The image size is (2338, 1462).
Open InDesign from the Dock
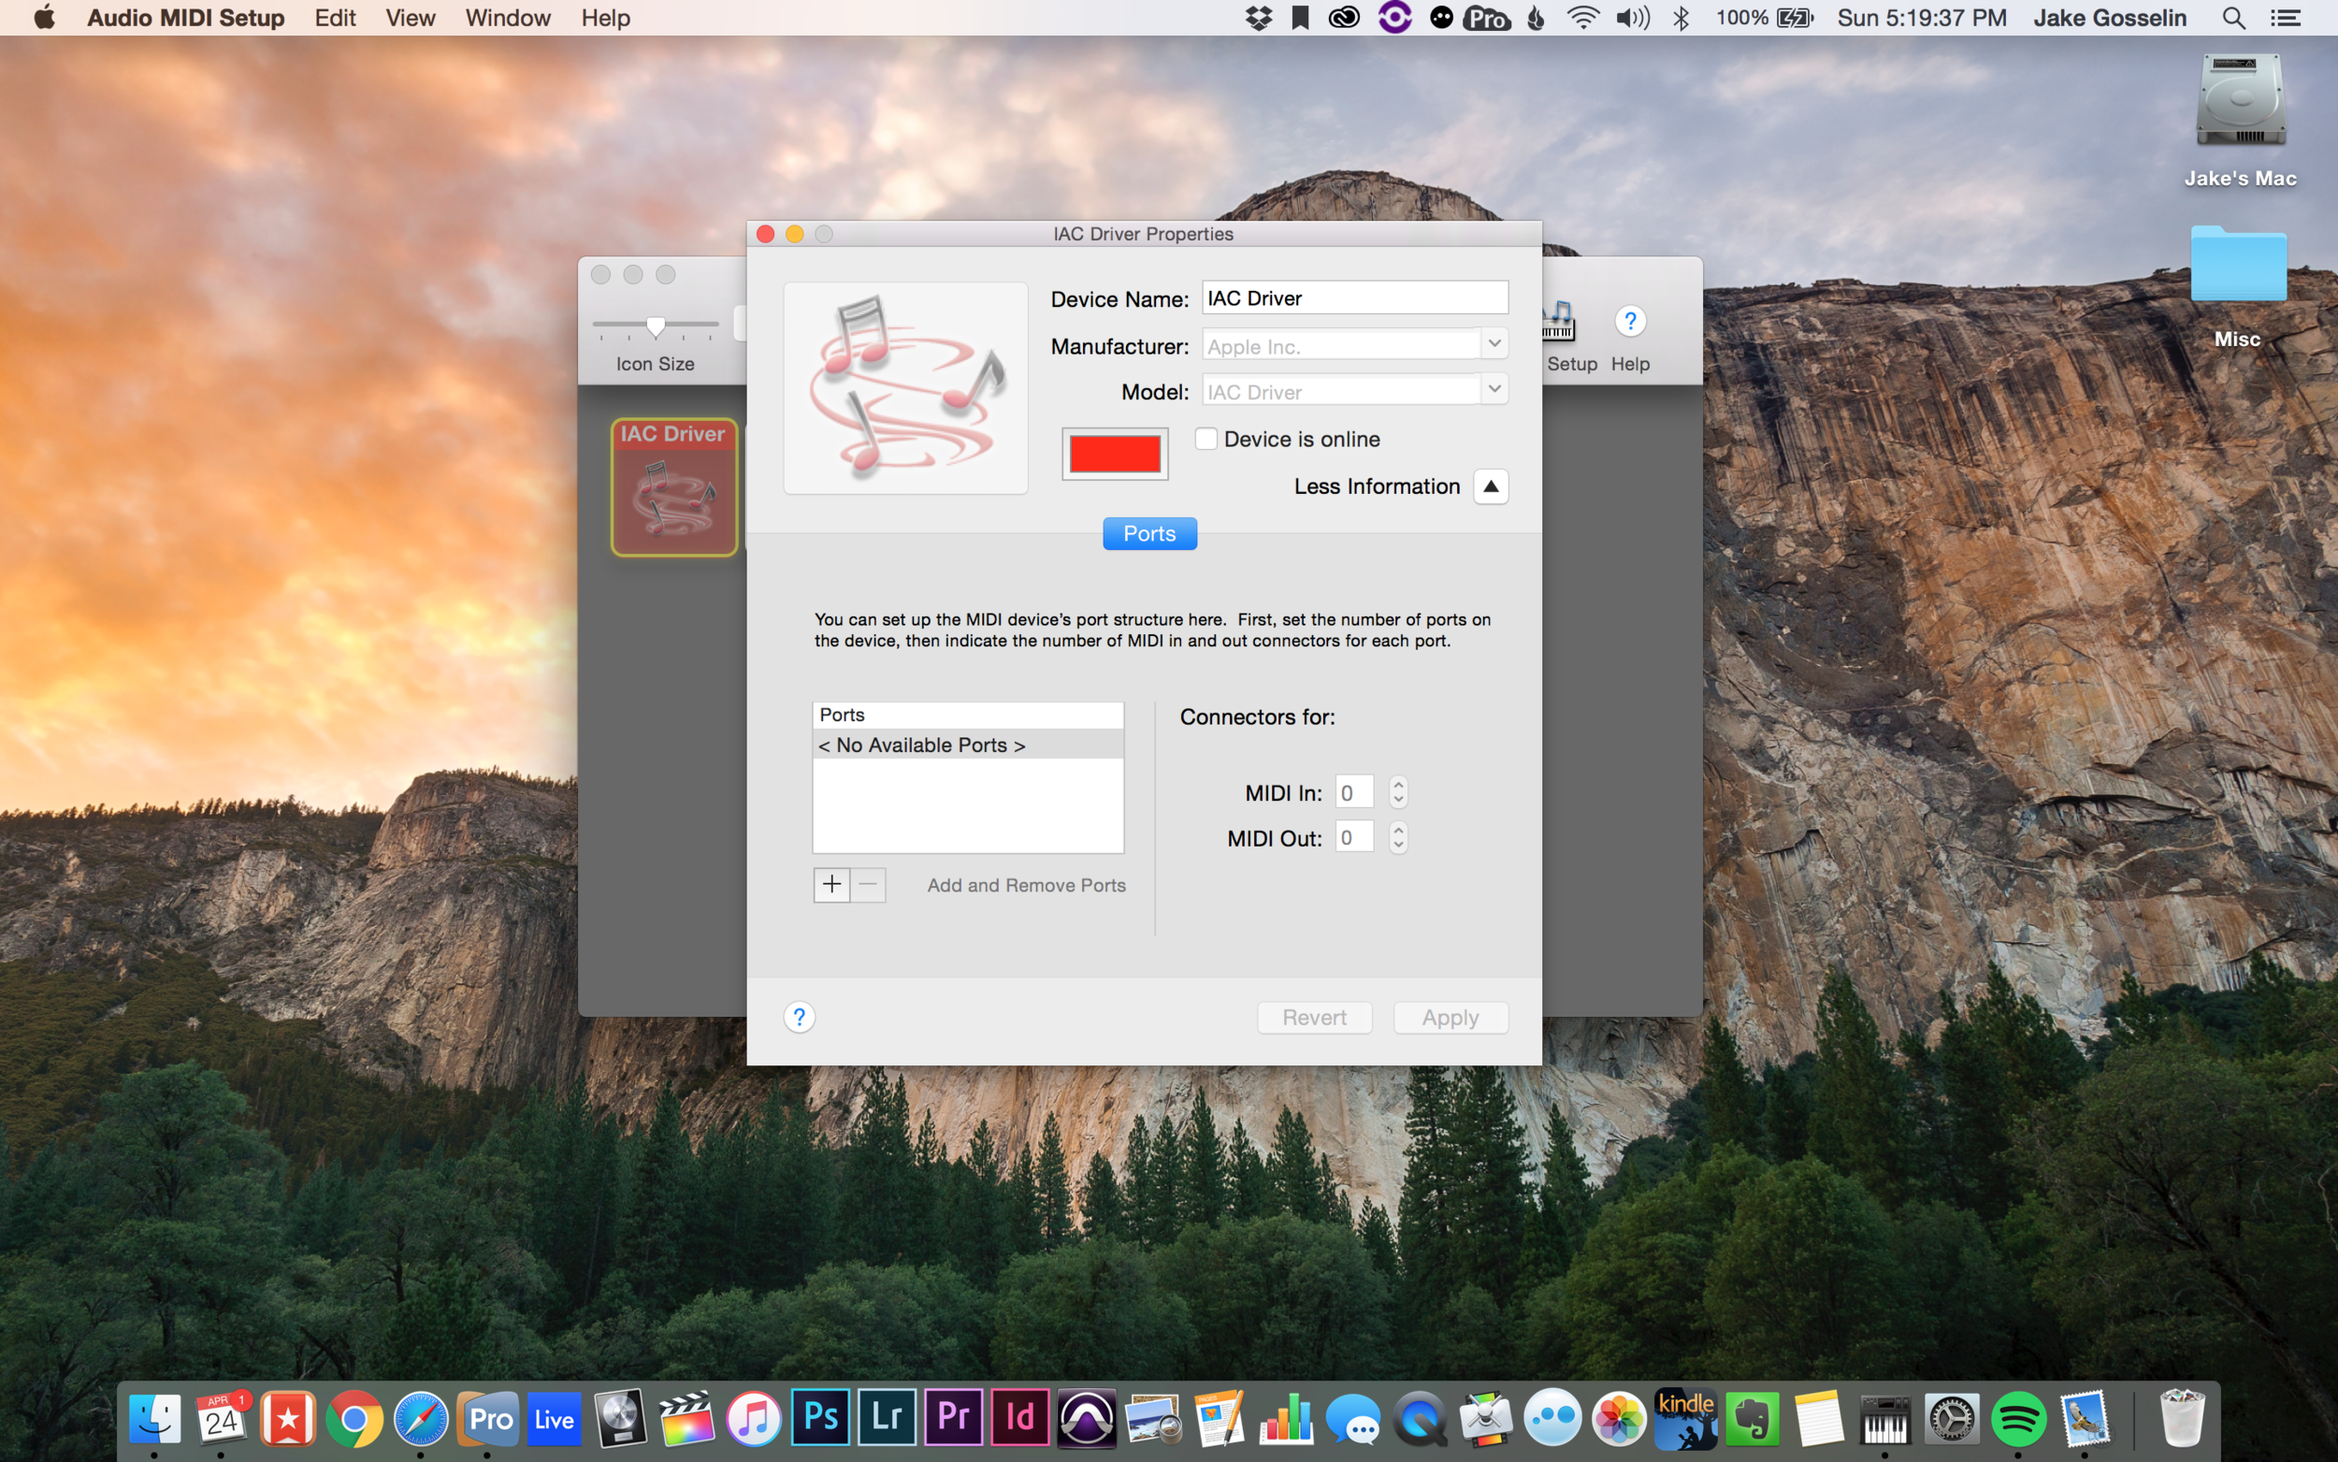coord(1020,1416)
